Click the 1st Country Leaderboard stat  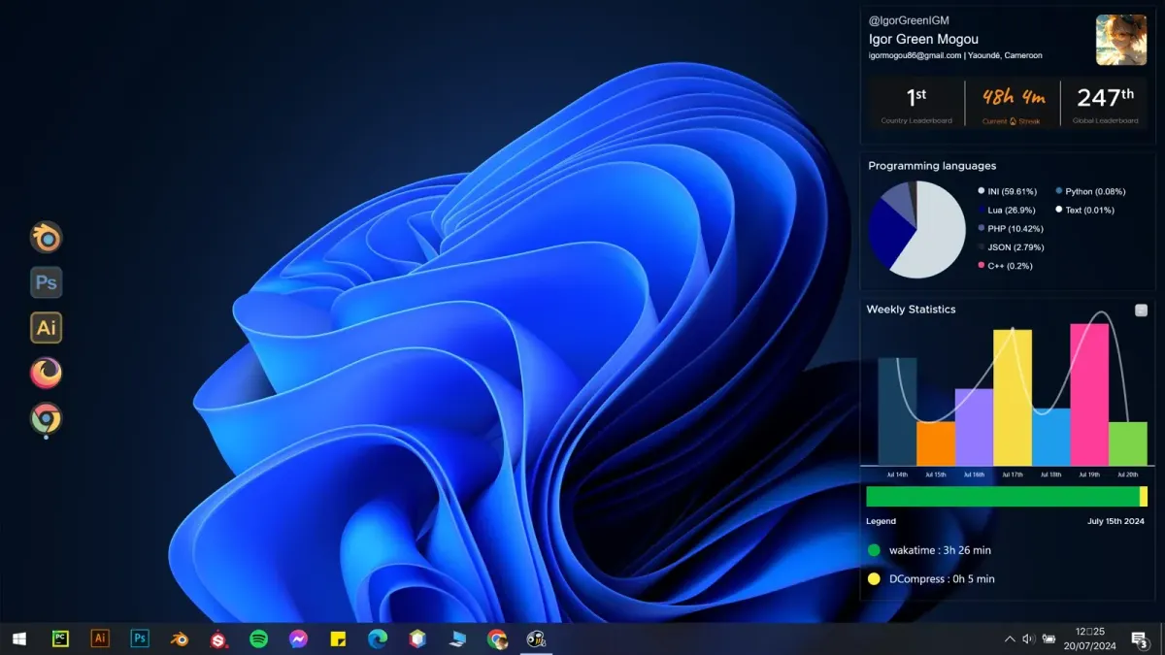[915, 103]
